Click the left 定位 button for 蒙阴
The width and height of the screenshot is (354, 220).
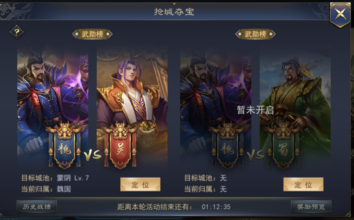coord(140,185)
